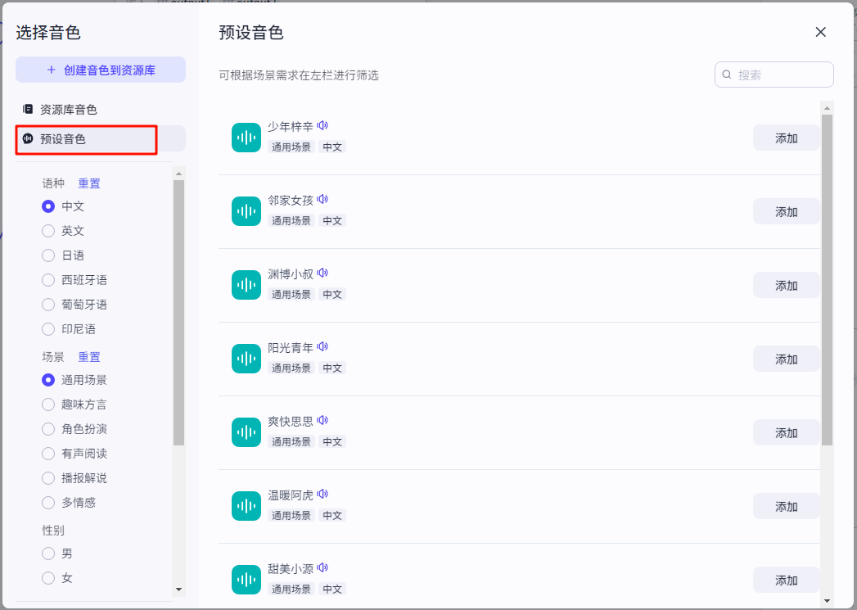Select 英文 language radio option
The image size is (857, 610).
[48, 231]
